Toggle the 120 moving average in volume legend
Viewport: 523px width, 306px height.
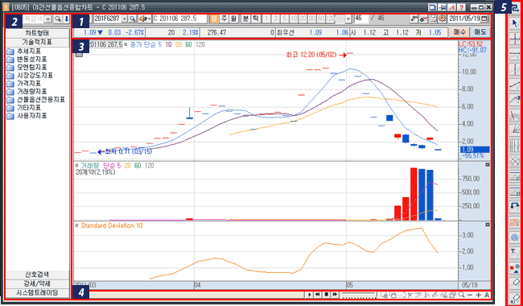pos(149,166)
